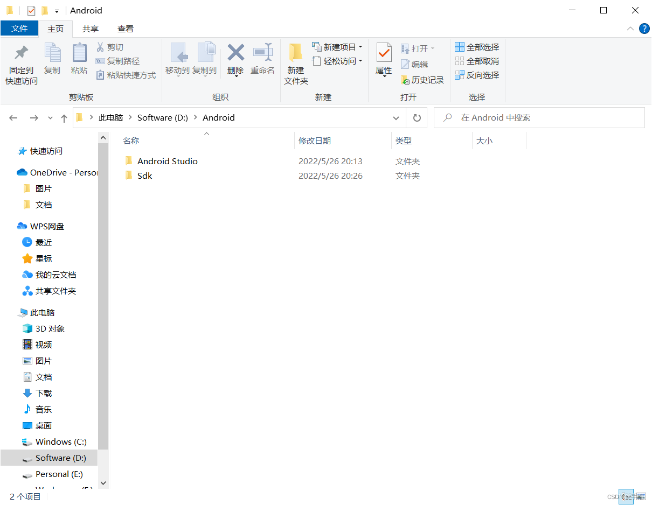
Task: Switch to View (查看) tab
Action: pos(126,29)
